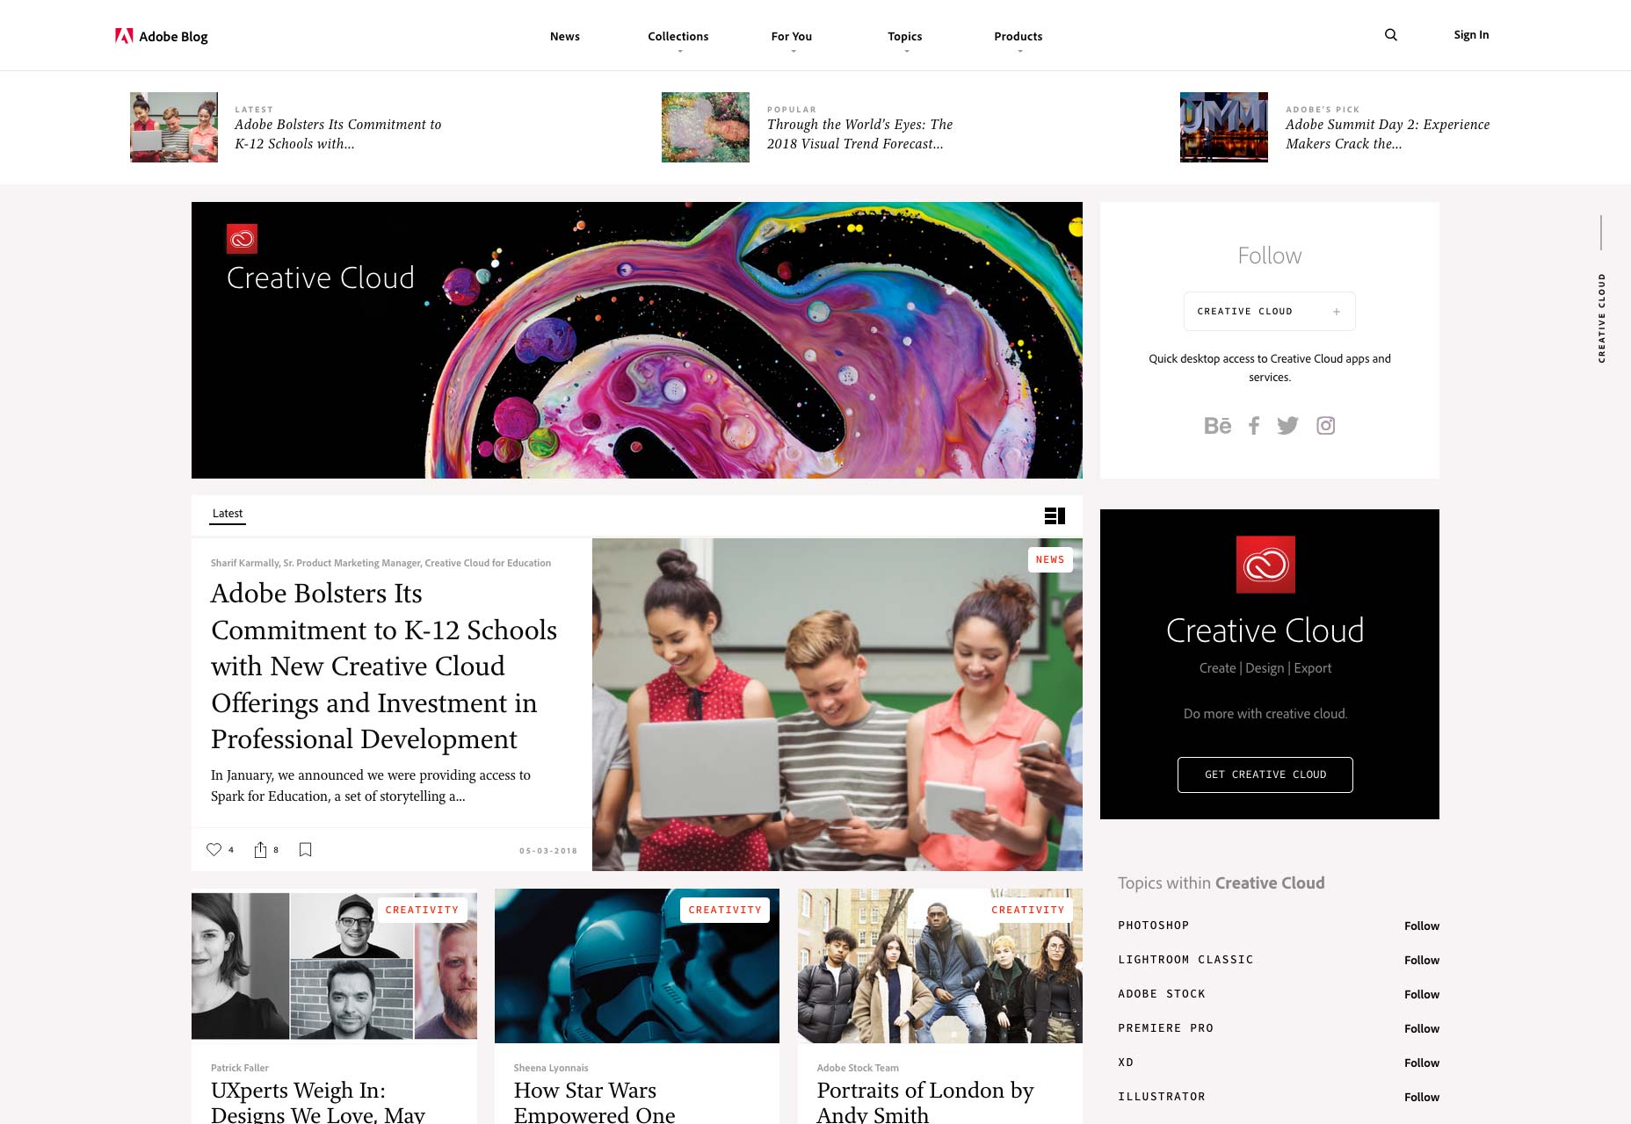
Task: Open the Twitter bird icon
Action: (x=1287, y=426)
